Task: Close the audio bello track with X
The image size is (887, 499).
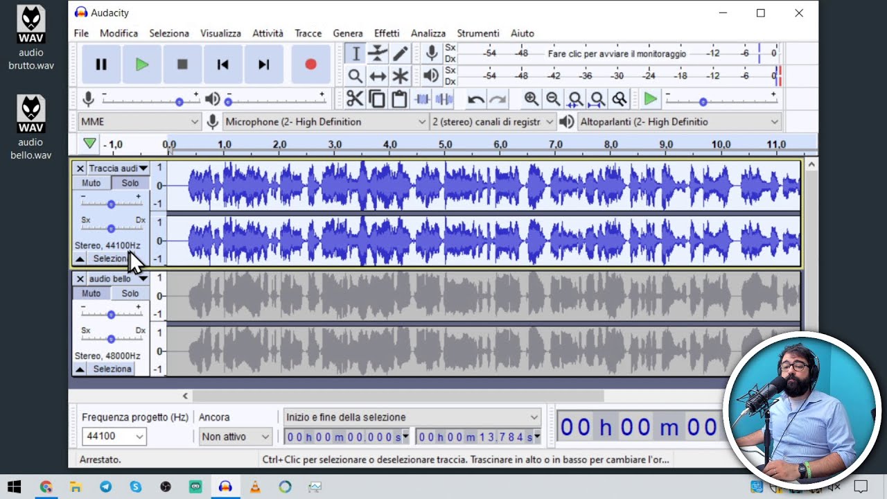Action: click(x=80, y=279)
